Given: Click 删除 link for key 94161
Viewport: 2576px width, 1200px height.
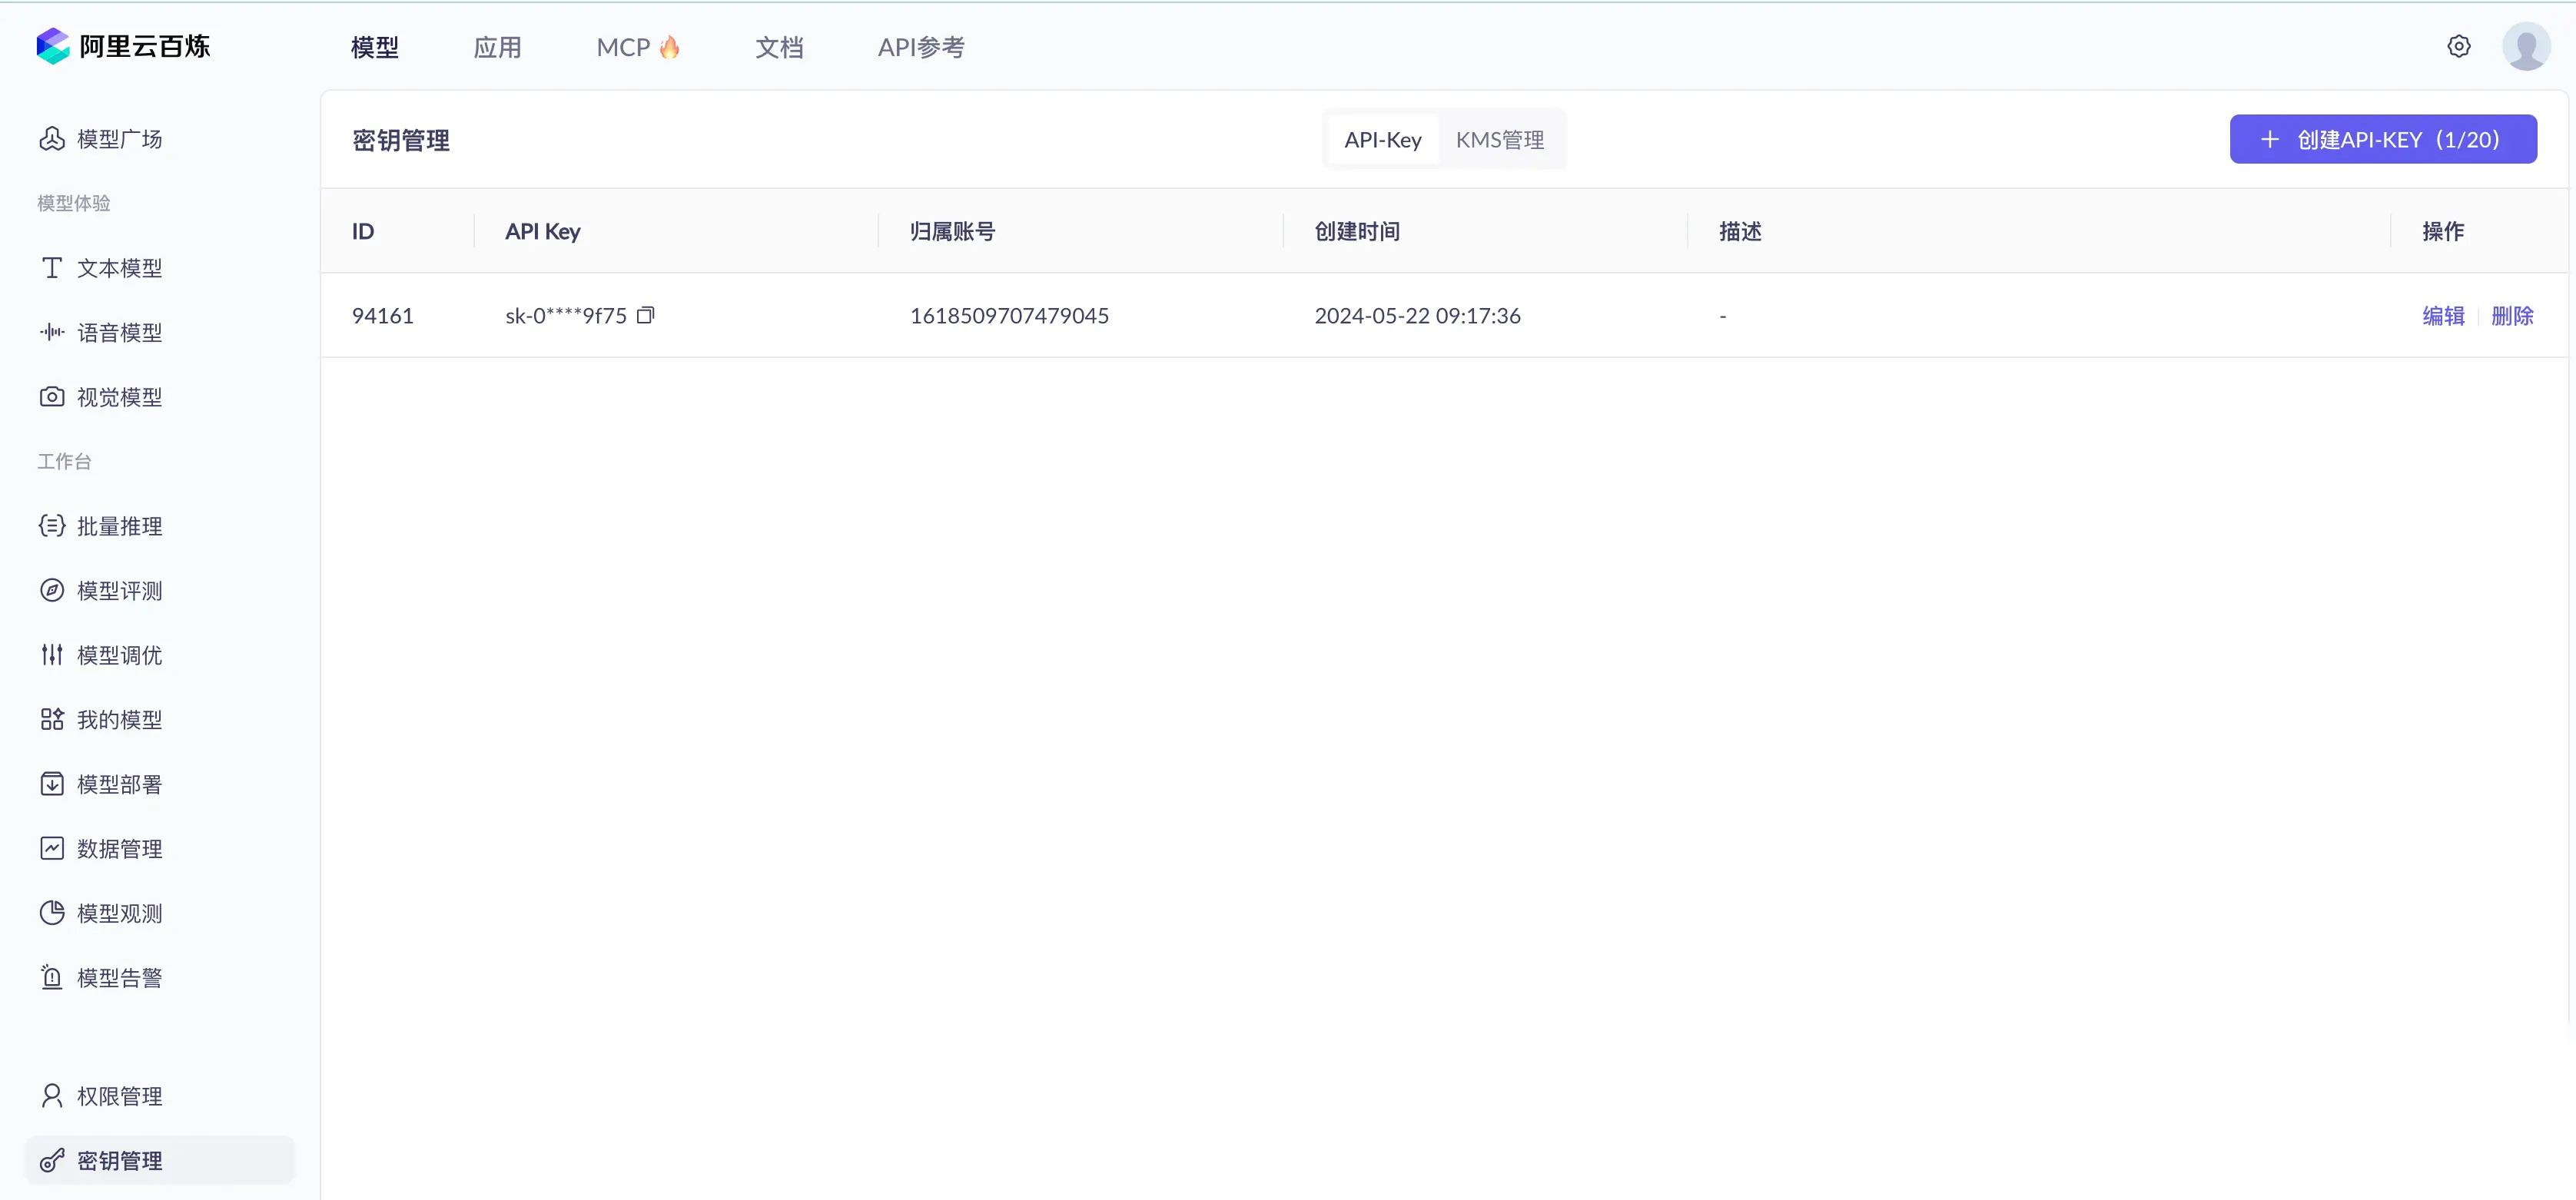Looking at the screenshot, I should 2511,316.
